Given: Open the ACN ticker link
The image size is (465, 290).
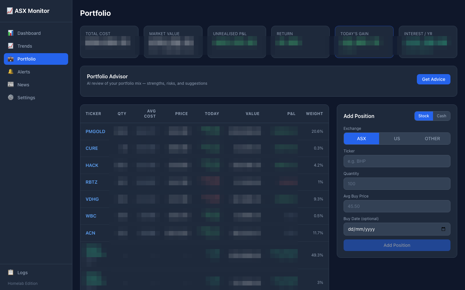Looking at the screenshot, I should (90, 233).
